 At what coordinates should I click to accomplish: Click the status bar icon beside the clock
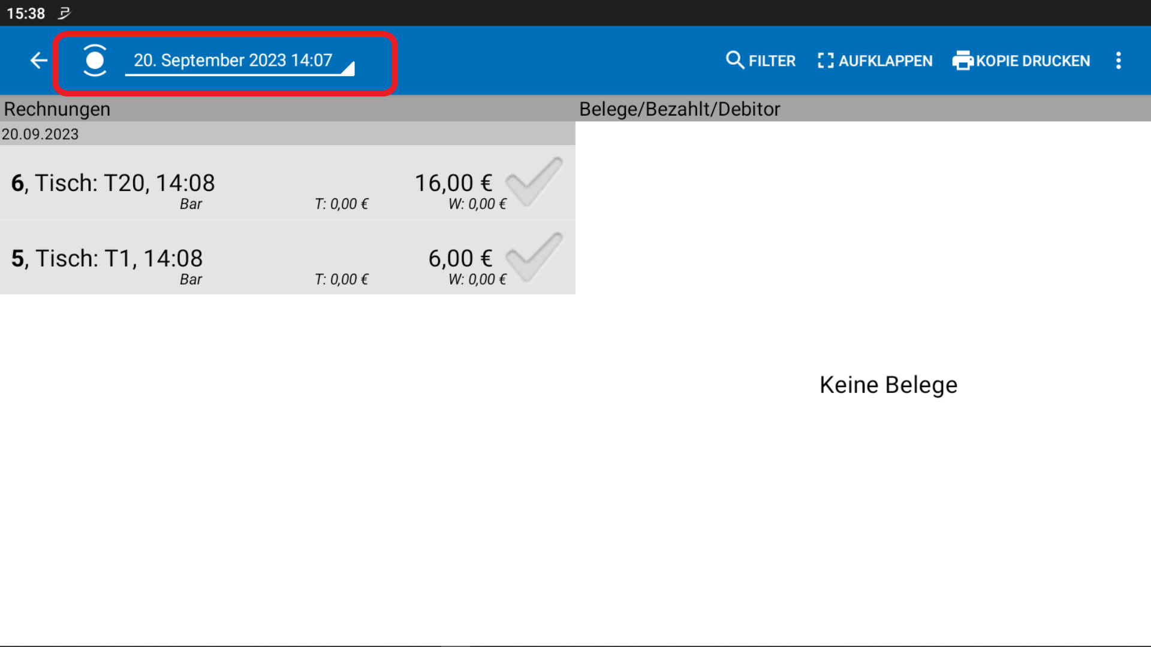tap(64, 13)
